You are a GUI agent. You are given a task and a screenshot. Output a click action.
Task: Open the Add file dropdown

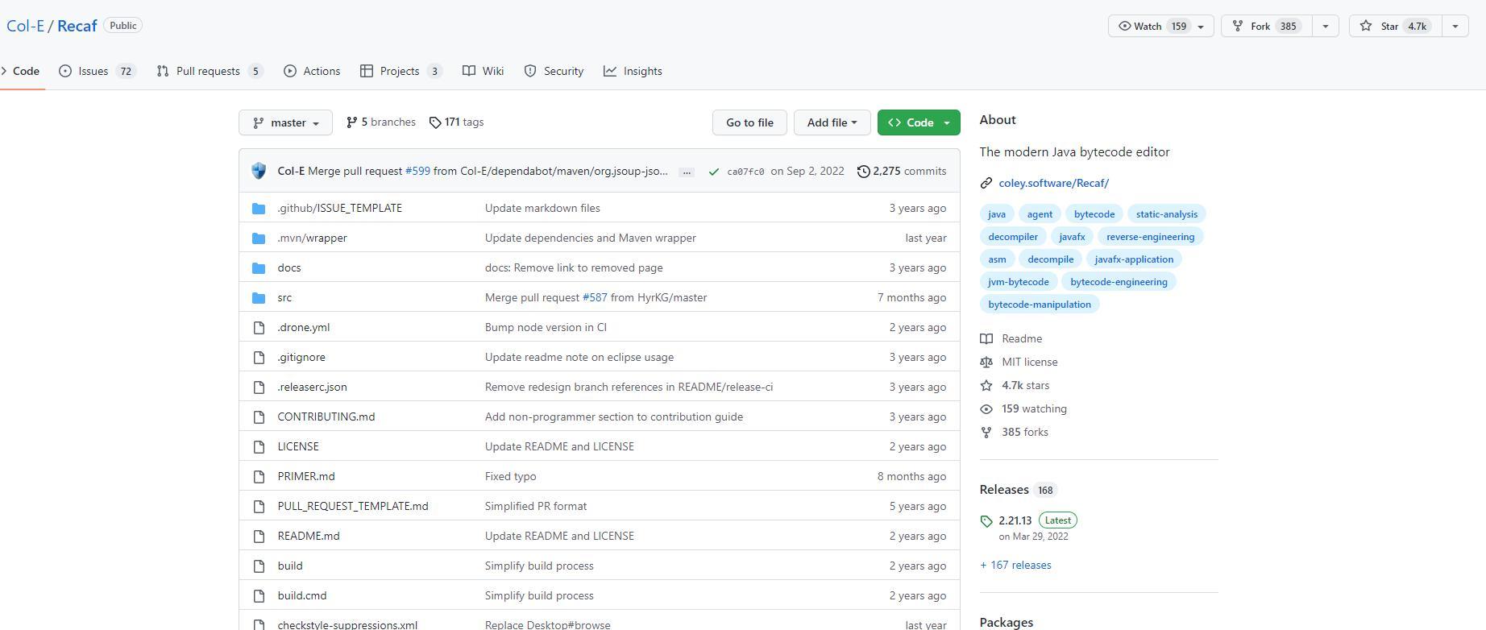click(832, 122)
